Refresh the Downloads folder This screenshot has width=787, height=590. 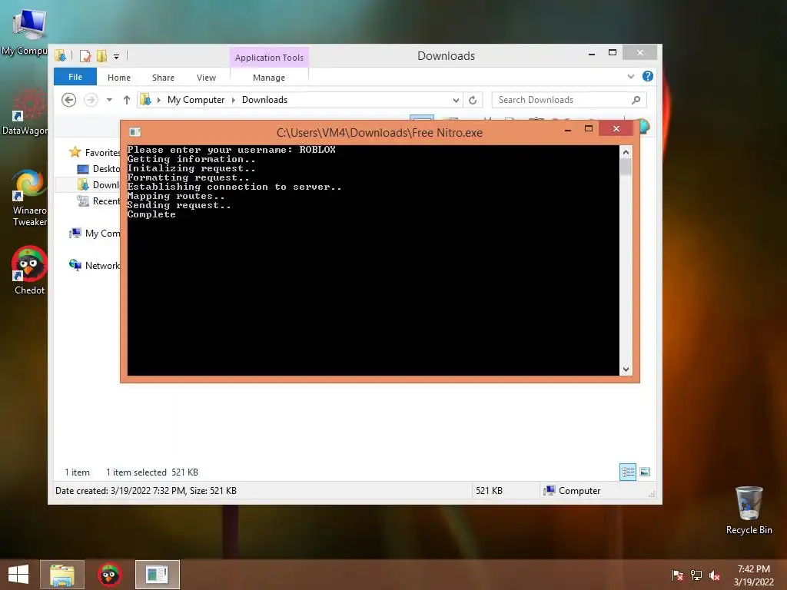473,100
